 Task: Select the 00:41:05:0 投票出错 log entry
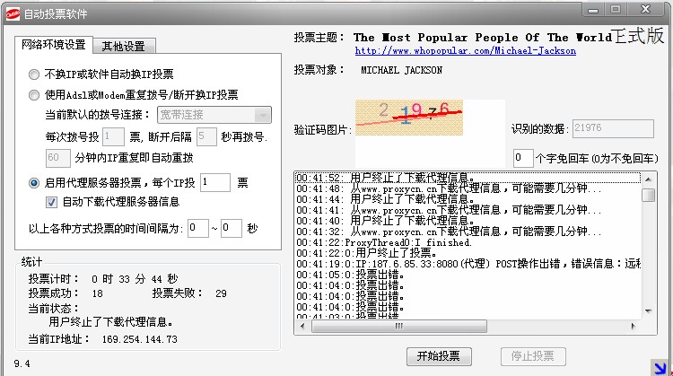(468, 275)
